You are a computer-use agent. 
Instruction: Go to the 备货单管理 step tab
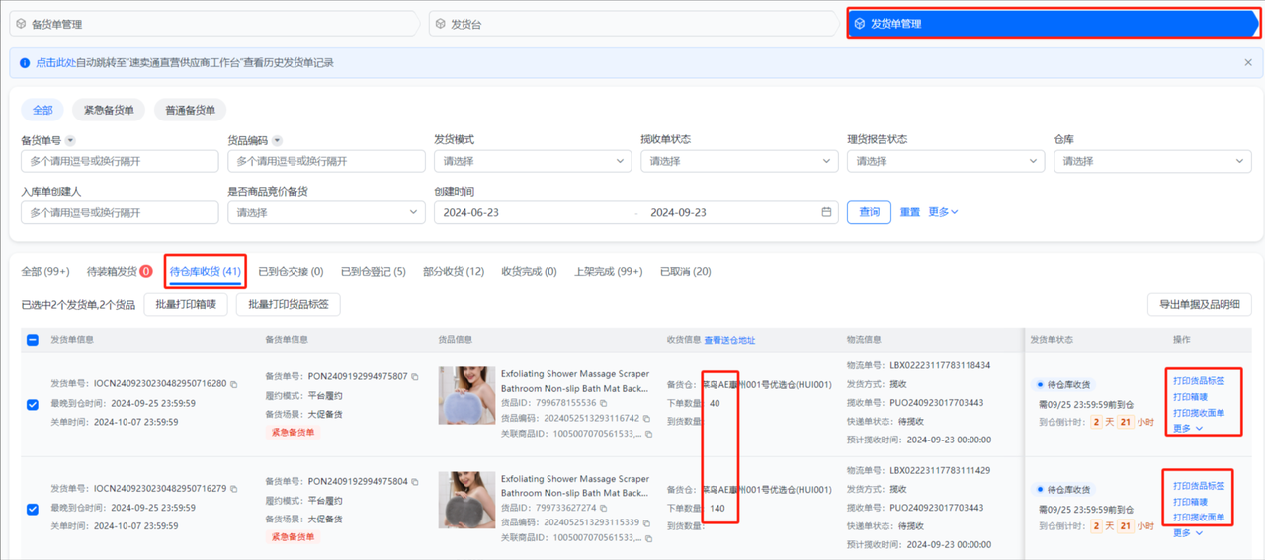coord(216,23)
